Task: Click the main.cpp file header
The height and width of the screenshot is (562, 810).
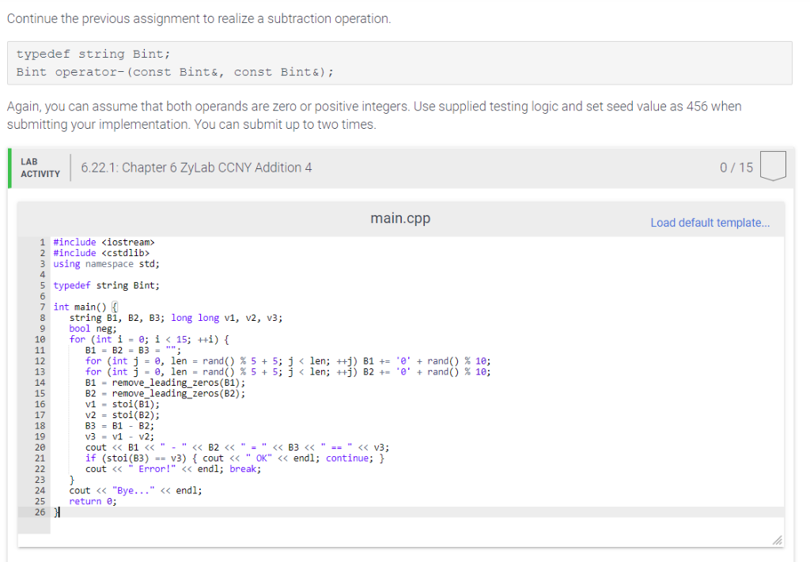Action: [400, 218]
